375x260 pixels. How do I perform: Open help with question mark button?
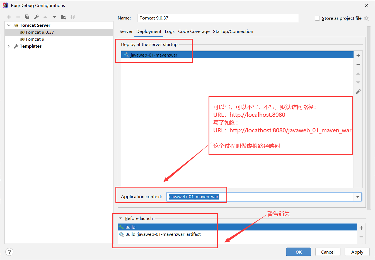point(9,252)
